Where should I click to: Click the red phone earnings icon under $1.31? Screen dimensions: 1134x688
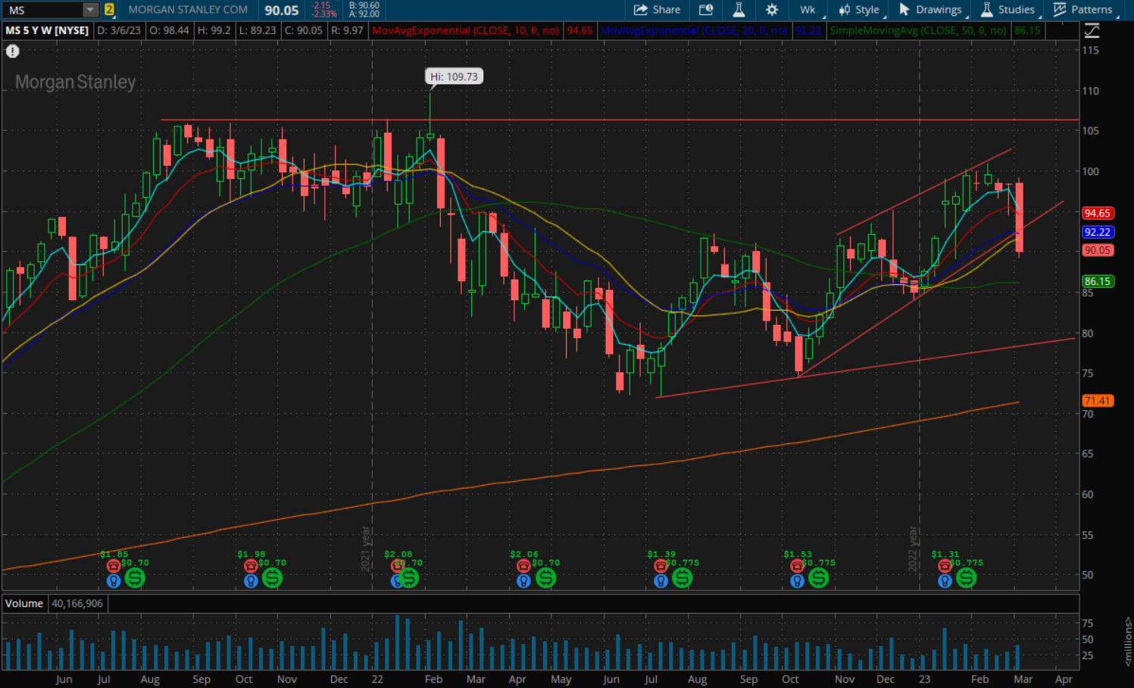[945, 566]
